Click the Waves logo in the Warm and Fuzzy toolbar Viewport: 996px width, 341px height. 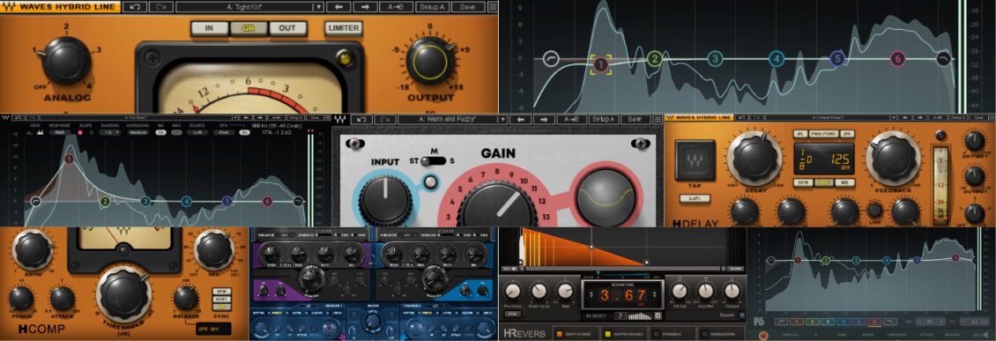tap(341, 119)
